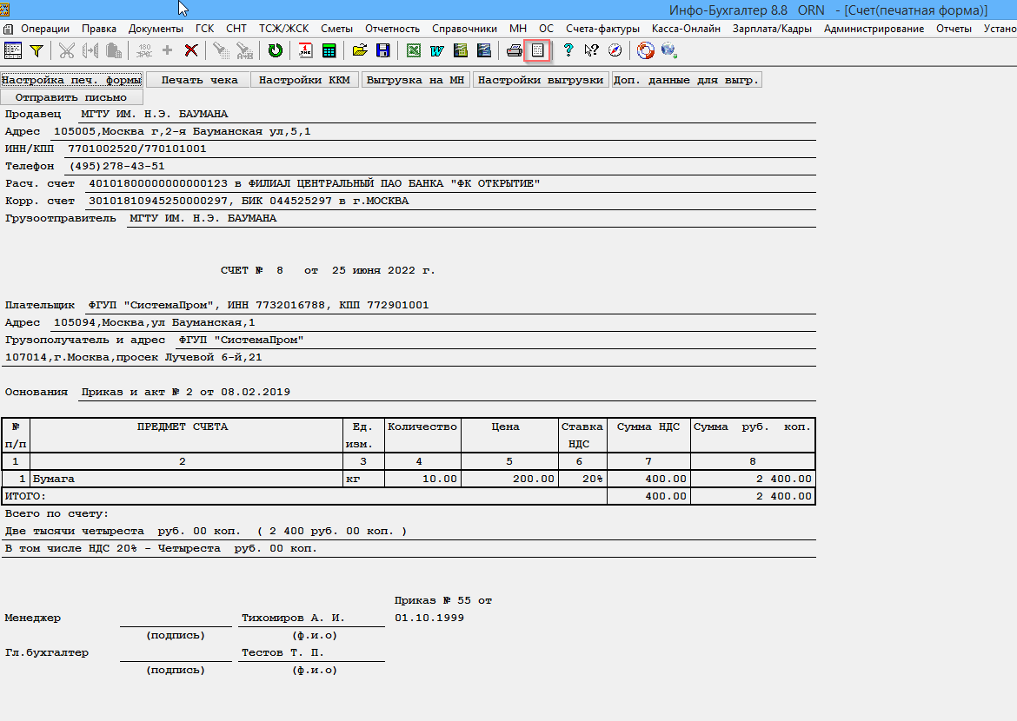
Task: Click the scissors cut icon
Action: (x=67, y=50)
